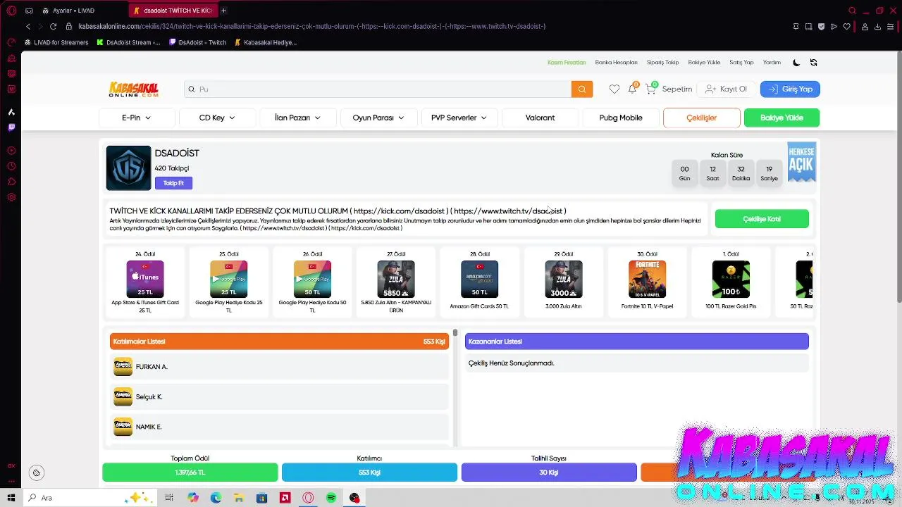Open extensions cube icon in sidebar

(x=11, y=182)
